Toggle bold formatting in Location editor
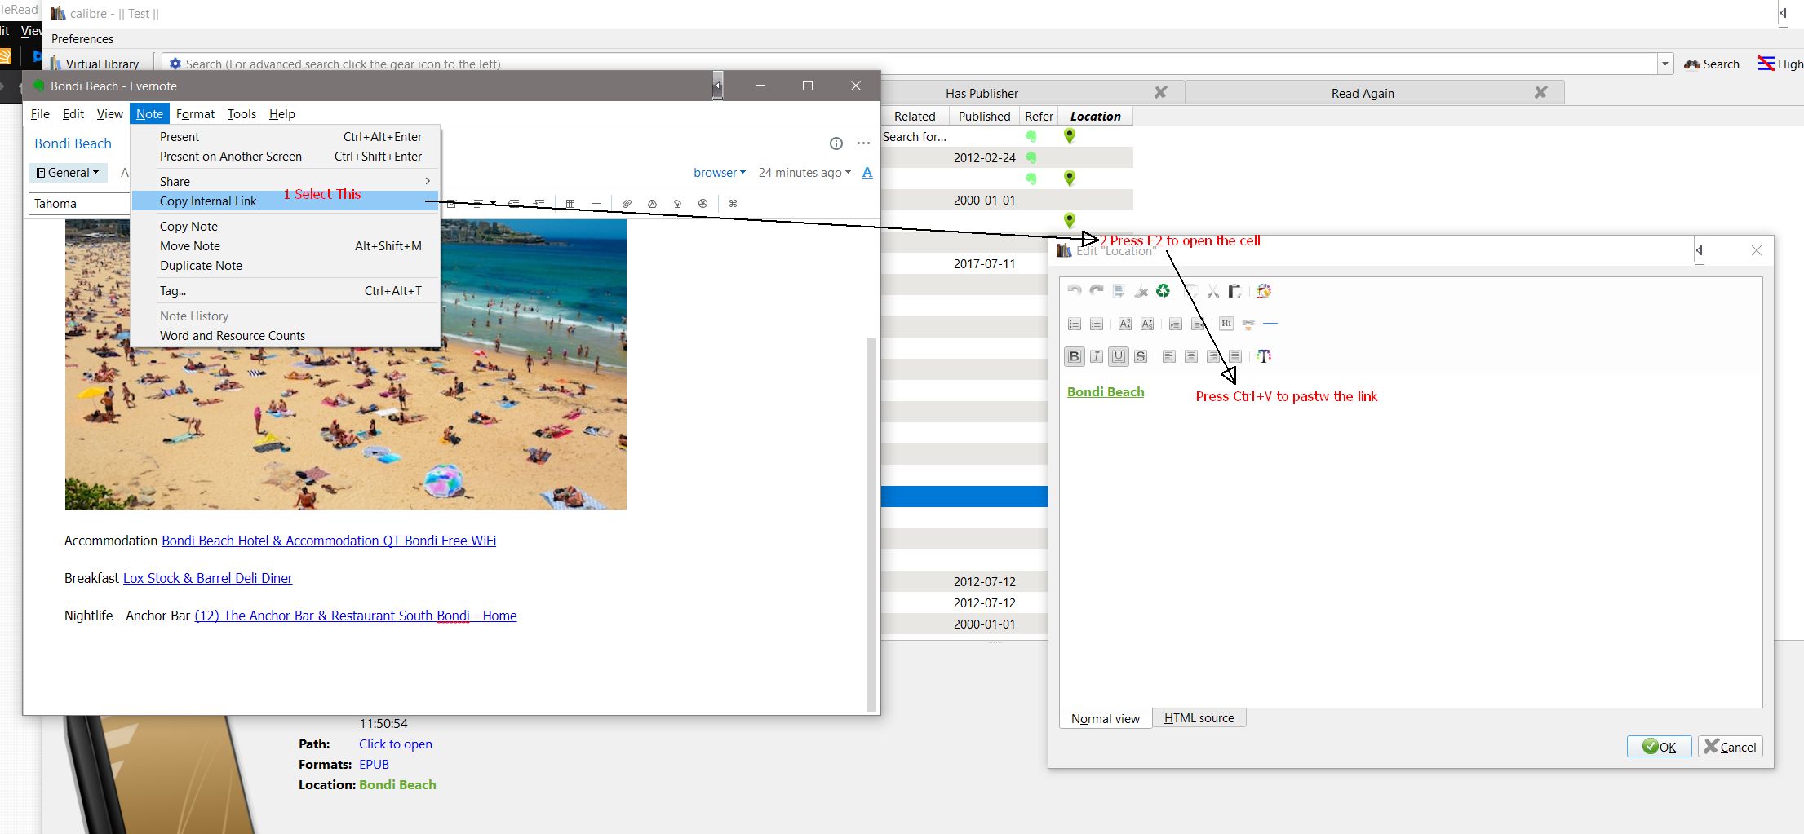The image size is (1804, 834). 1074,356
